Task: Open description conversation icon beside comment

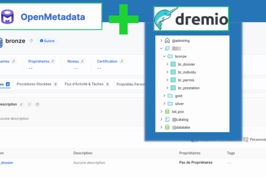Action: (37, 104)
